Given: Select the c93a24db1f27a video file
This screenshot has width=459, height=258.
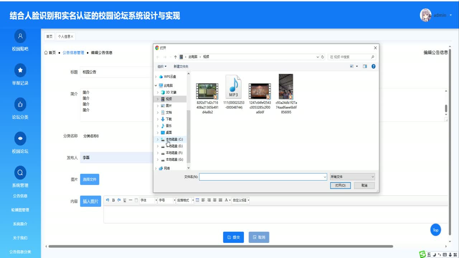Looking at the screenshot, I should pos(286,94).
